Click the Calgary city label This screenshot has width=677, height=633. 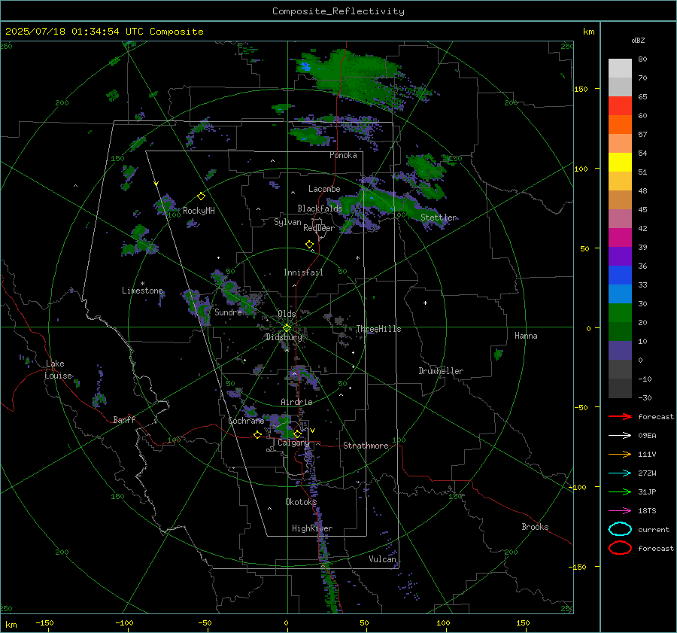[293, 443]
